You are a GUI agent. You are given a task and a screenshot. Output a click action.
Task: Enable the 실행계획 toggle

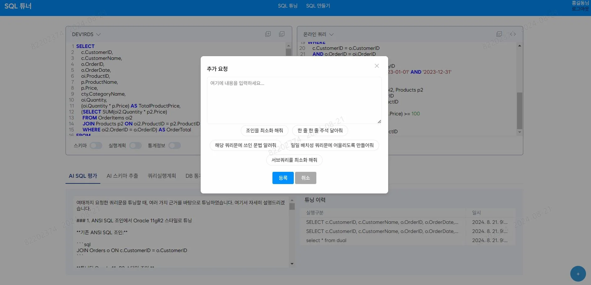(135, 145)
